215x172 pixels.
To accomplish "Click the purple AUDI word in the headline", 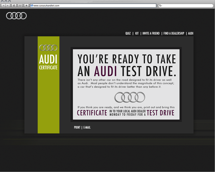I will click(105, 71).
